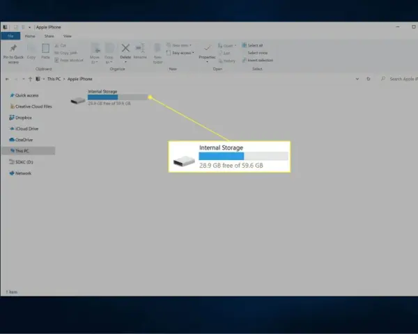Screen dimensions: 418x334
Task: Click Paste shortcut in the ribbon
Action: (x=69, y=61)
